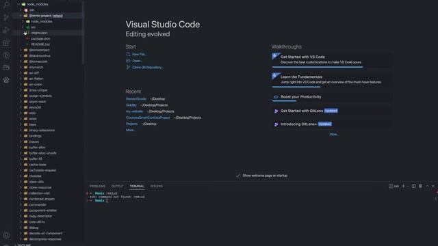Image resolution: width=438 pixels, height=246 pixels.
Task: Expand the debug folder
Action: point(21,228)
